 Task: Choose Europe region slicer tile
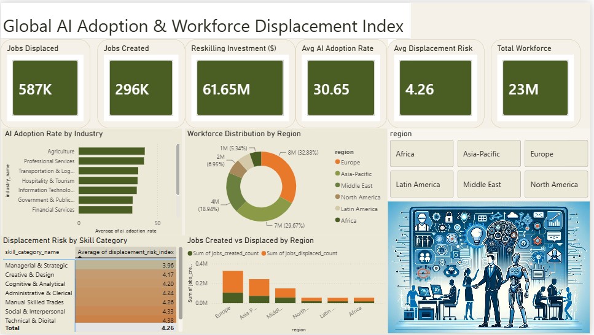coord(556,153)
